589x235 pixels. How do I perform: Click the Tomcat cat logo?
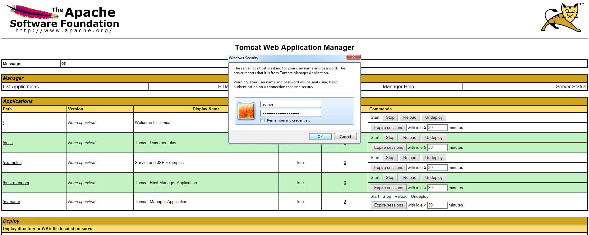tap(563, 17)
